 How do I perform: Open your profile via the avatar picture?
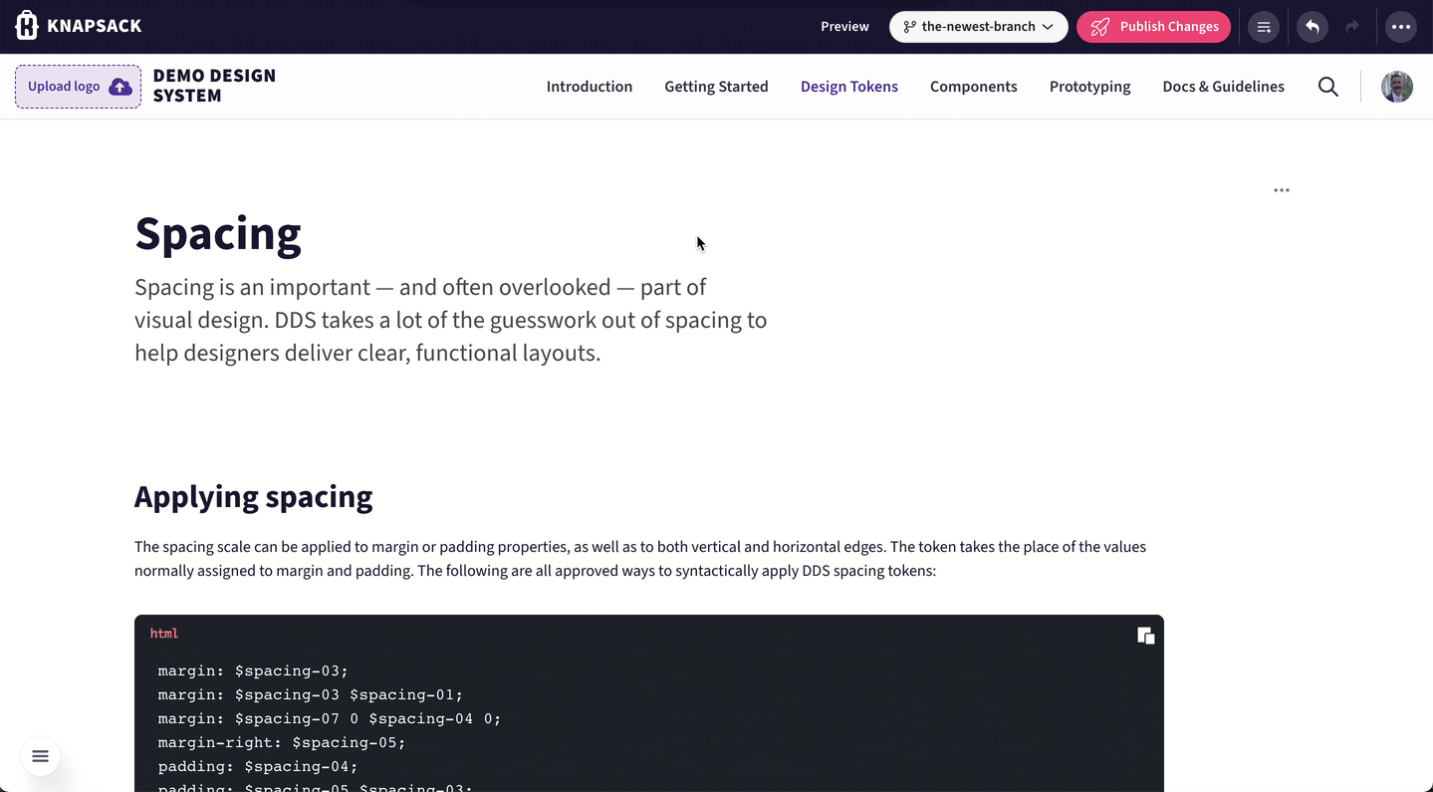[1396, 87]
